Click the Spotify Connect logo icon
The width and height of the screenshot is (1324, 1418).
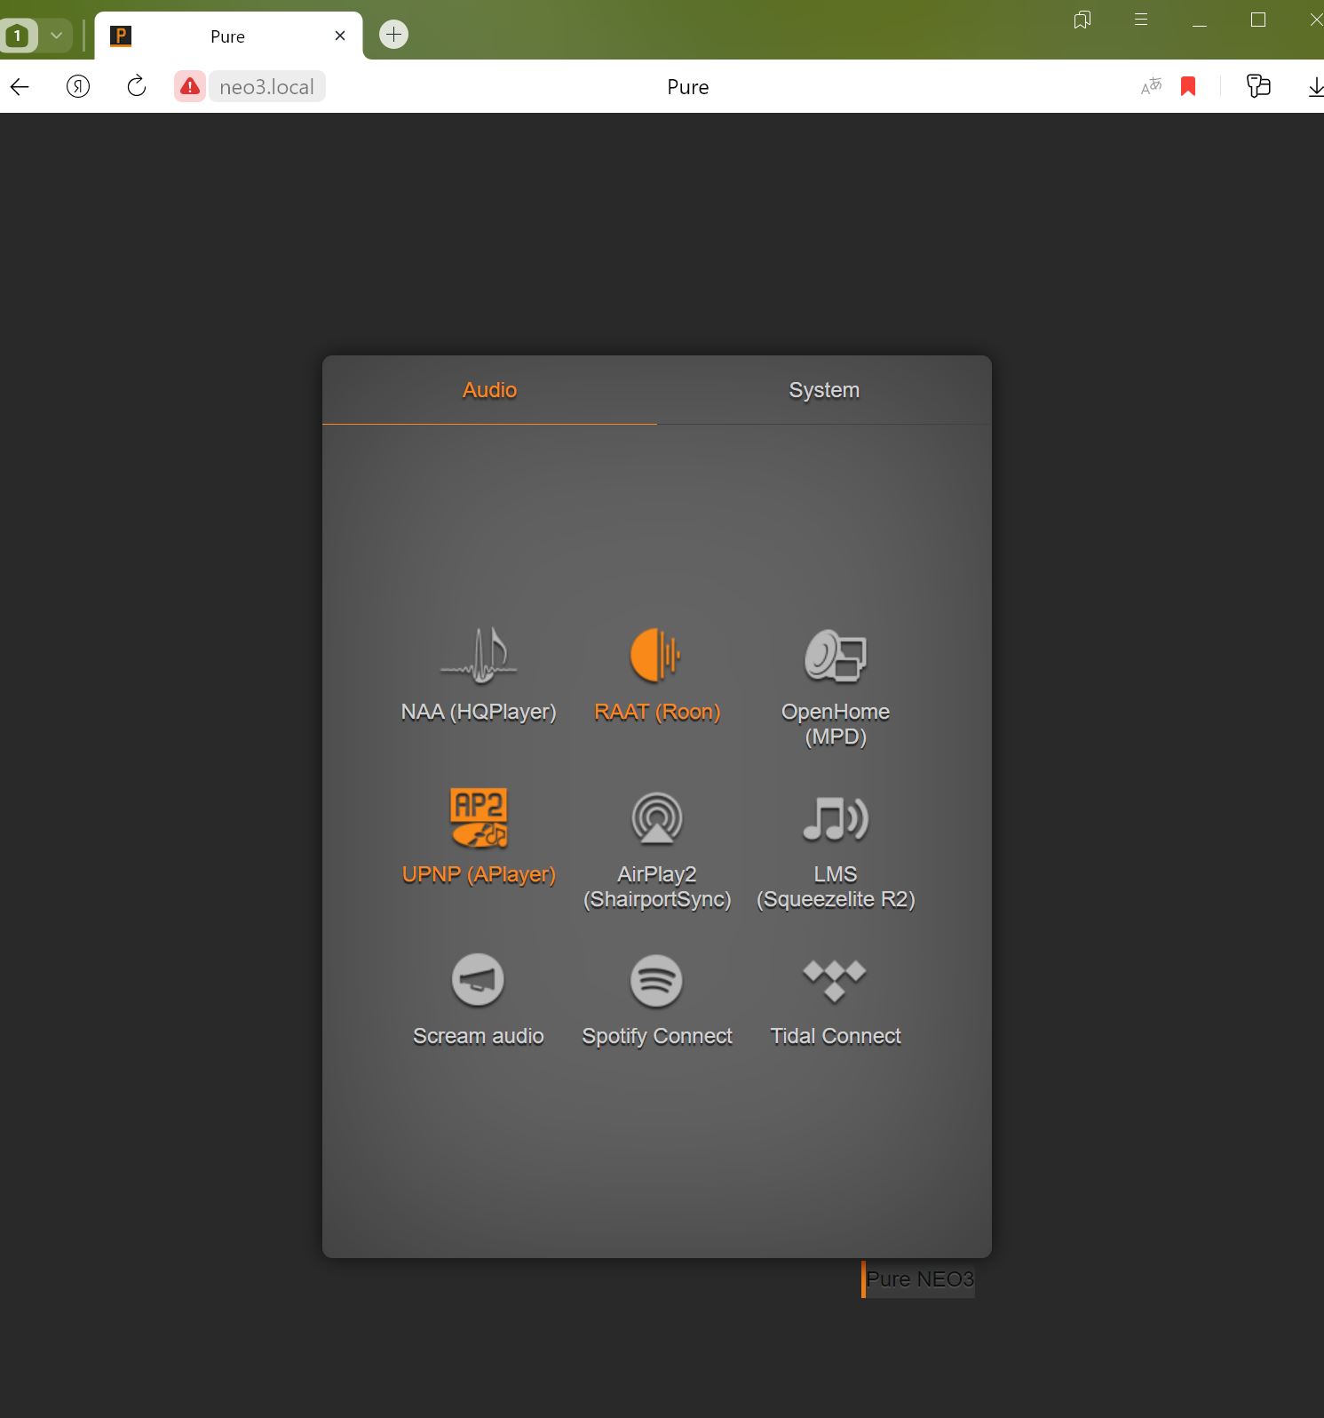(656, 980)
